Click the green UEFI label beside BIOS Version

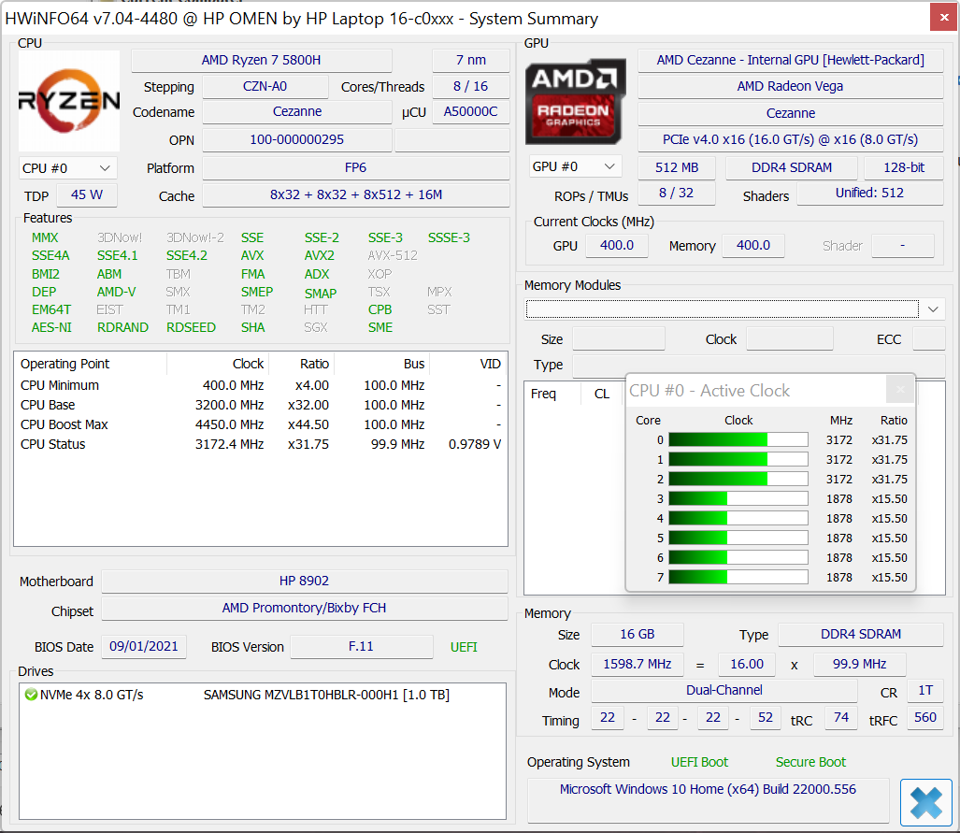tap(464, 647)
